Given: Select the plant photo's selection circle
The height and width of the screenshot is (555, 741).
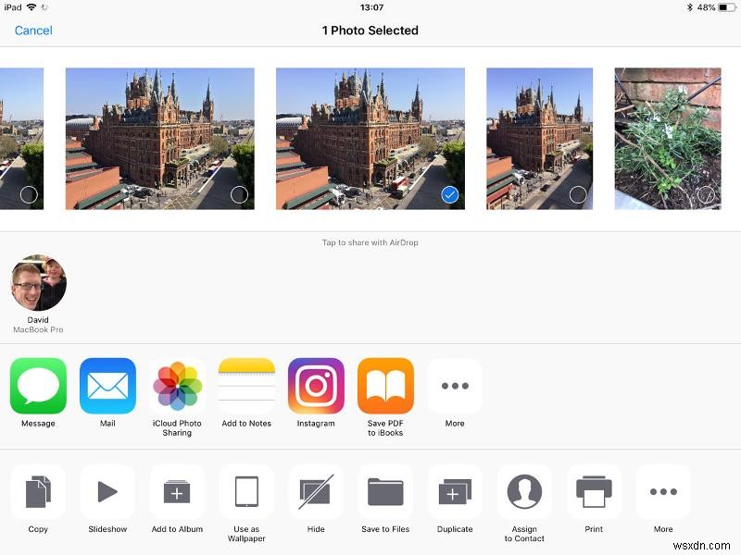Looking at the screenshot, I should point(706,194).
